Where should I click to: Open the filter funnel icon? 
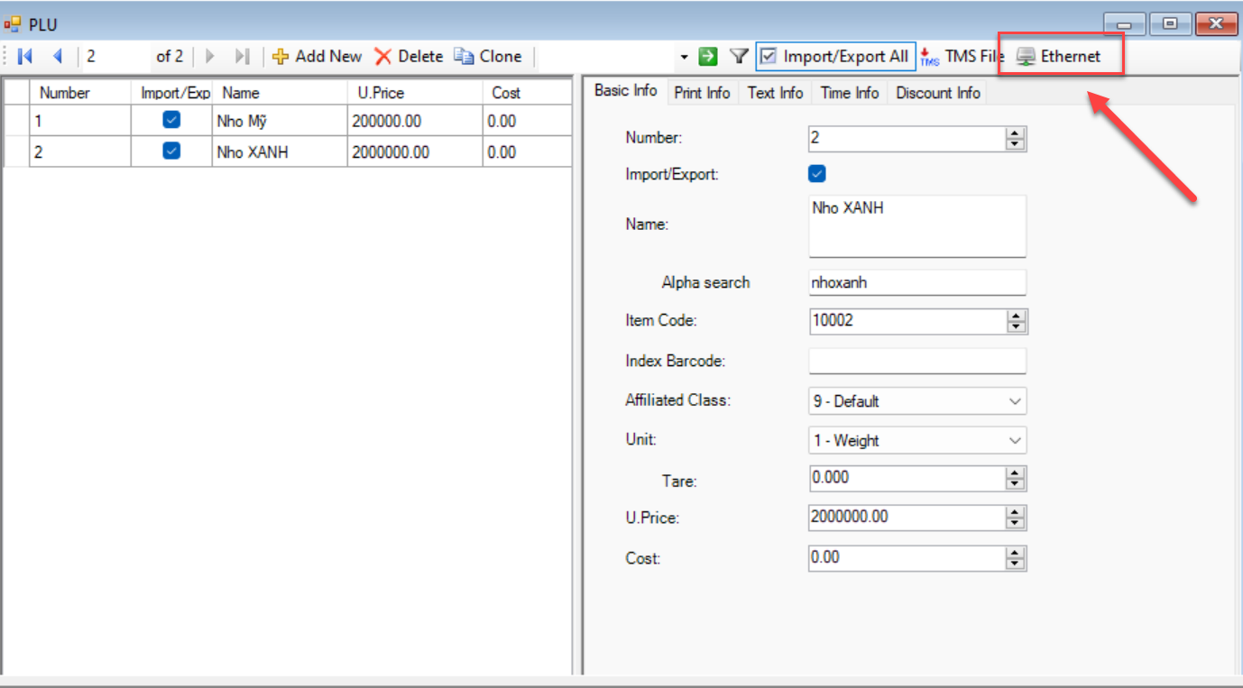(739, 57)
